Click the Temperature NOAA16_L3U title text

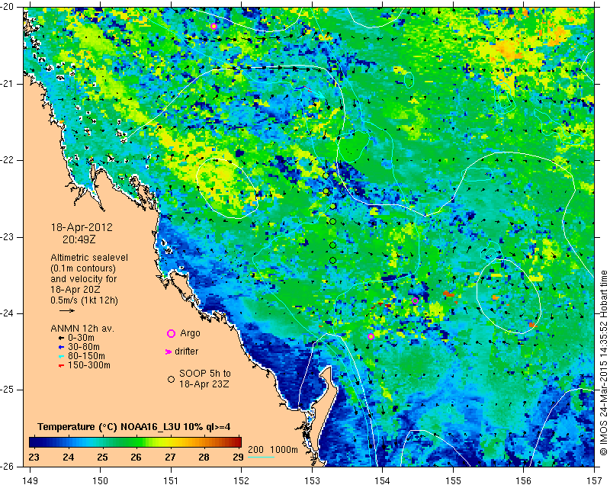pos(134,426)
